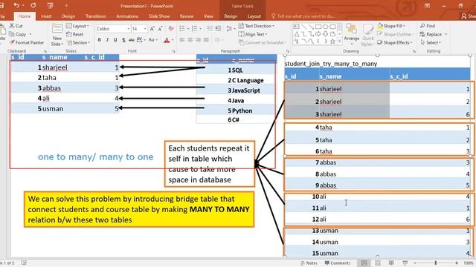The width and height of the screenshot is (476, 267).
Task: Switch to Normal view
Action: [x=364, y=263]
